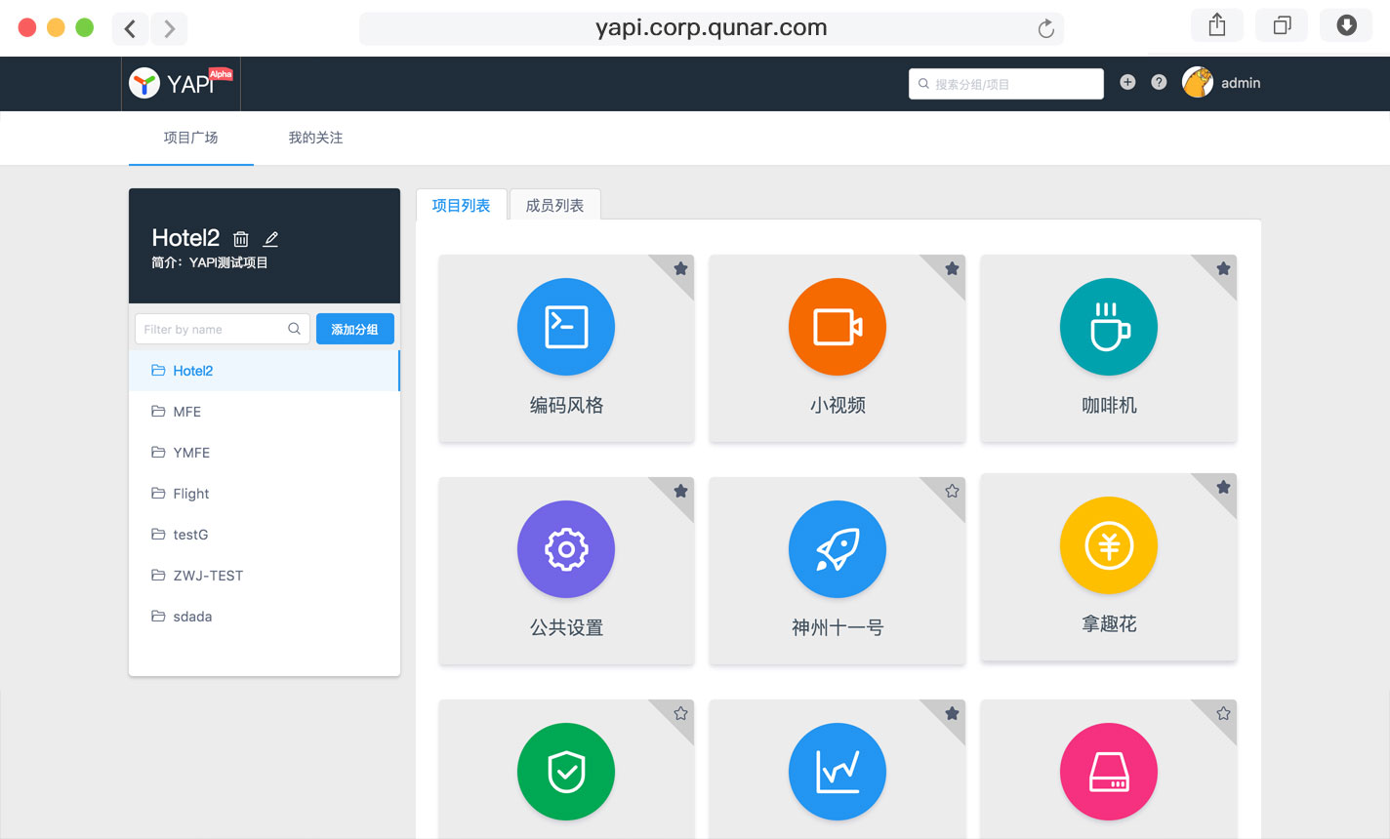Select the Flight group folder

190,494
